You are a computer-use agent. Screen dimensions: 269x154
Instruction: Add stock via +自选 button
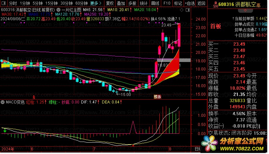pyautogui.click(x=190, y=3)
